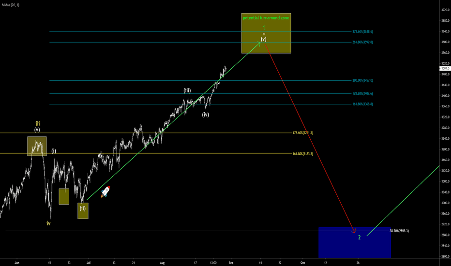Image resolution: width=451 pixels, height=266 pixels.
Task: Click the current price tag 3501.5
Action: 445,69
